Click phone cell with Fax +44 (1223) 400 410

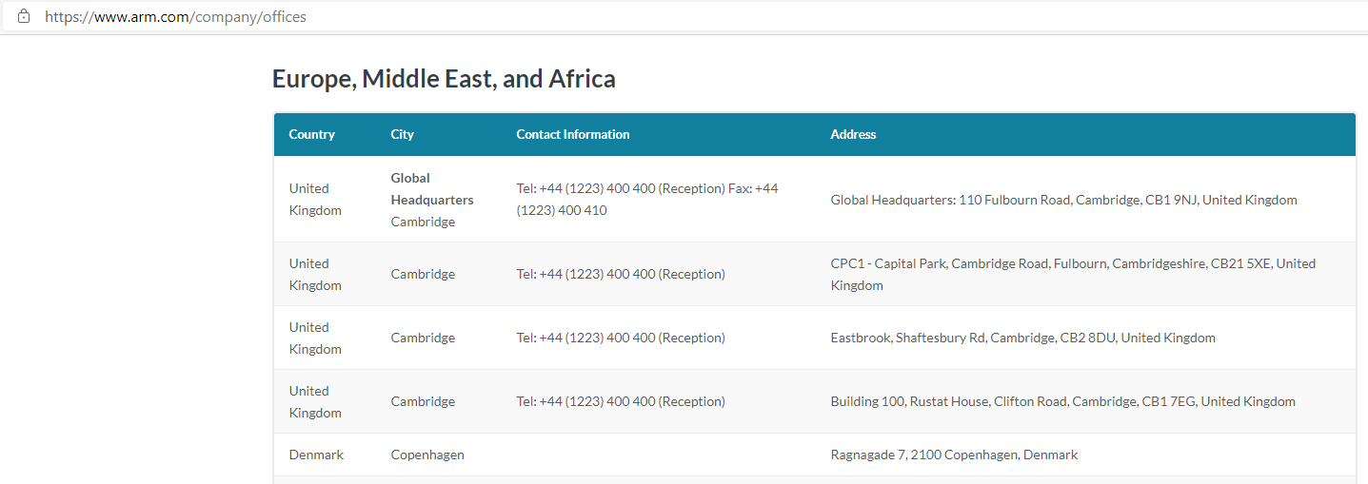(647, 199)
